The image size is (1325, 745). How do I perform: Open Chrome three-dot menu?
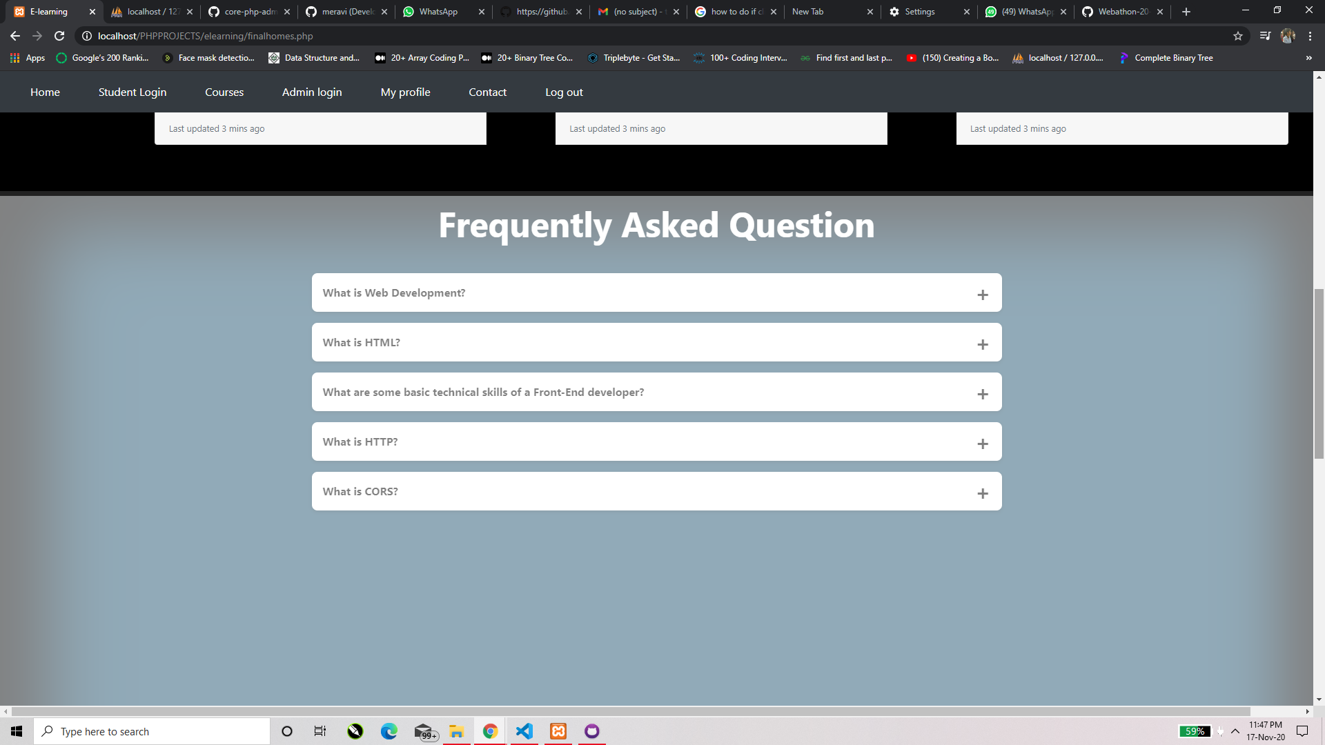(x=1310, y=36)
